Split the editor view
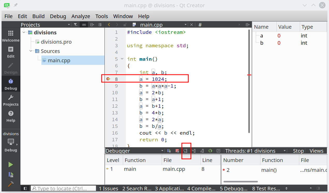This screenshot has width=329, height=193. click(x=248, y=25)
